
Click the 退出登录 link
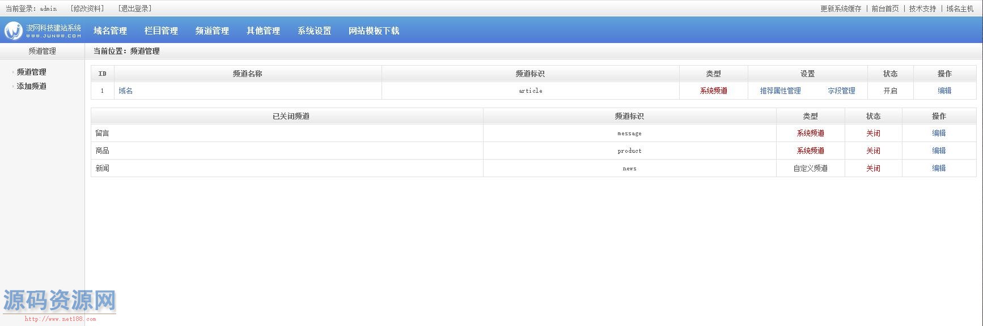pyautogui.click(x=134, y=8)
